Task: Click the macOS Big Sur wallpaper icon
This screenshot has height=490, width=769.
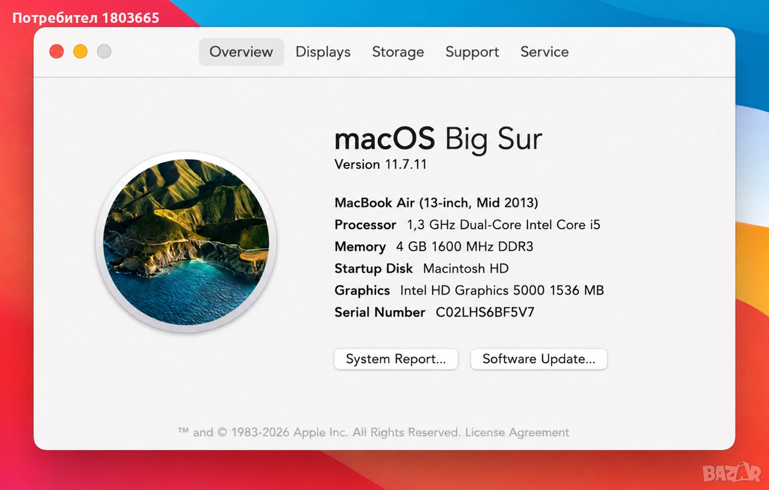Action: 186,242
